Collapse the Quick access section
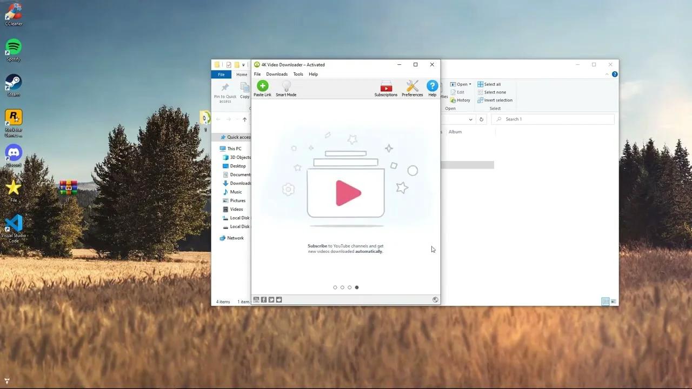 tap(217, 137)
